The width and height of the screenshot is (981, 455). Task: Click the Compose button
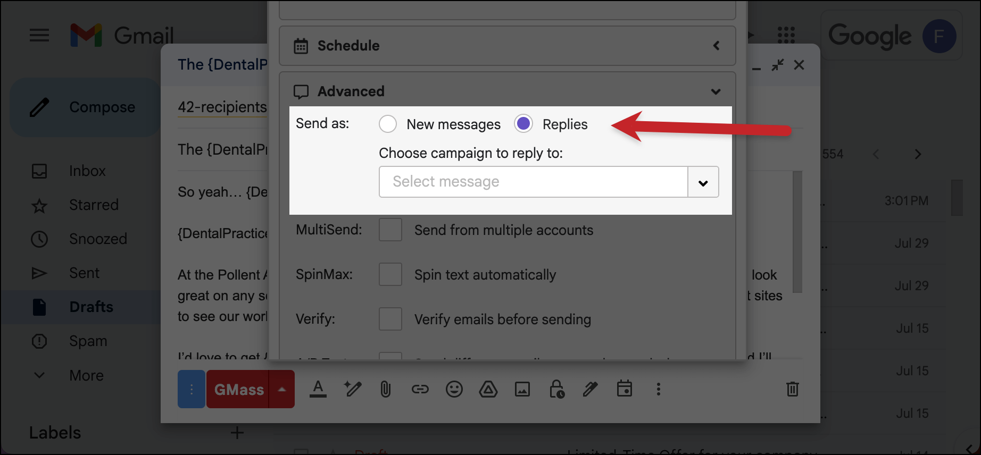[x=85, y=107]
